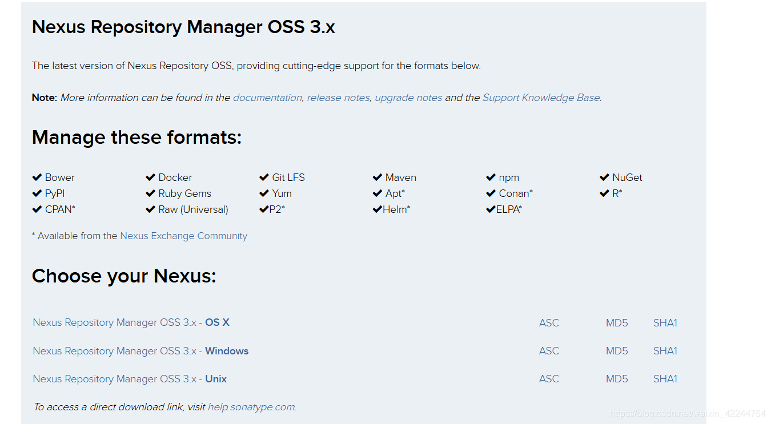Image resolution: width=771 pixels, height=424 pixels.
Task: Click the checkmark icon beside Ruby Gems
Action: click(151, 193)
